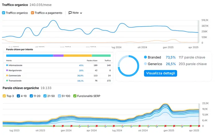Click the 140 traffic value for Informazionale

(x=109, y=65)
